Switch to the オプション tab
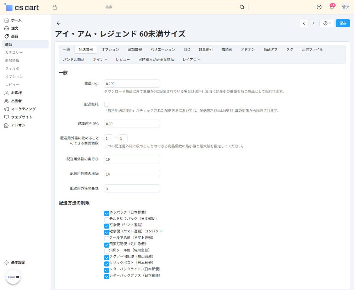The width and height of the screenshot is (354, 290). click(x=110, y=49)
